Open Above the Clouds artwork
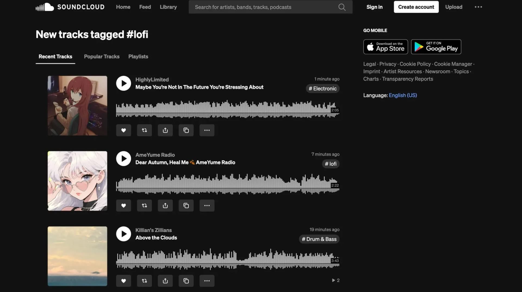This screenshot has height=292, width=522. tap(77, 256)
